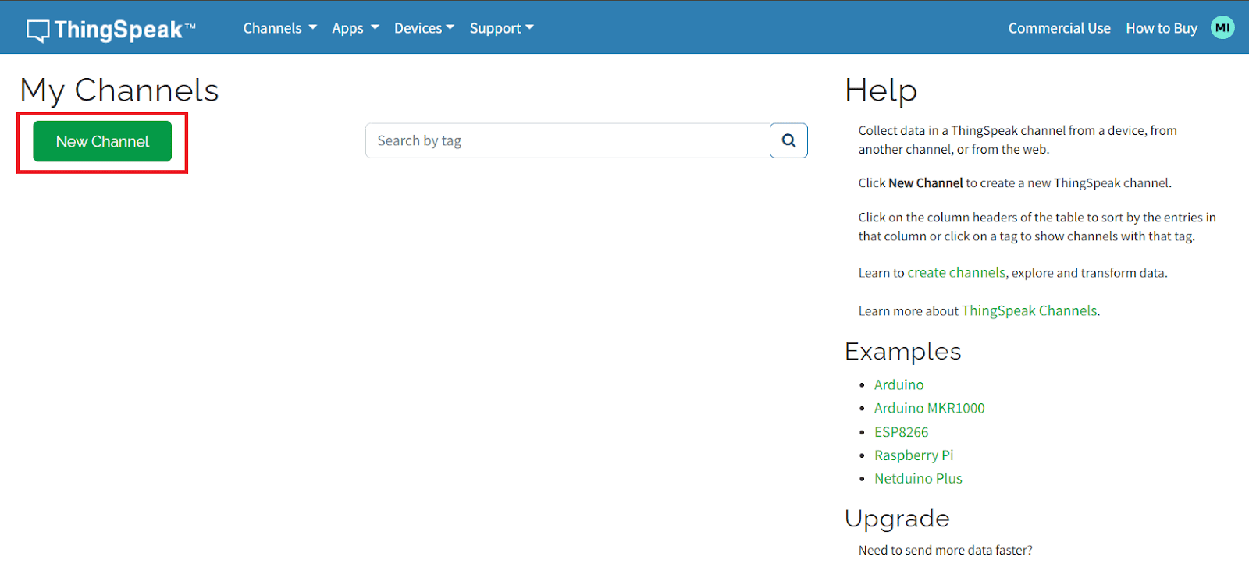
Task: Click the Upgrade section heading
Action: click(x=897, y=519)
